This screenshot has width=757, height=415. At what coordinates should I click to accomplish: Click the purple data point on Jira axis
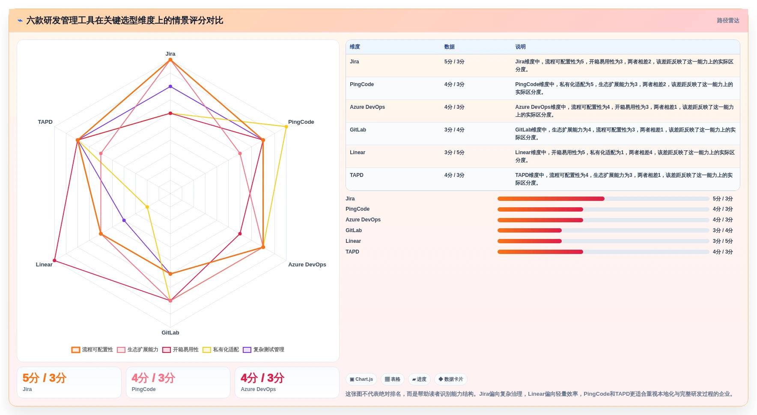[x=170, y=87]
